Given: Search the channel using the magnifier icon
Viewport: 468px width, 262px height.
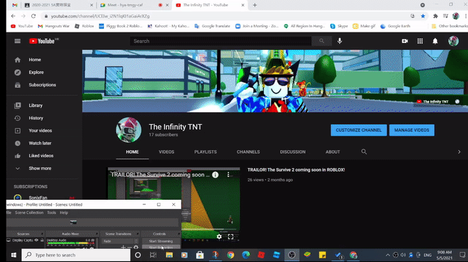Looking at the screenshot, I should (x=364, y=152).
